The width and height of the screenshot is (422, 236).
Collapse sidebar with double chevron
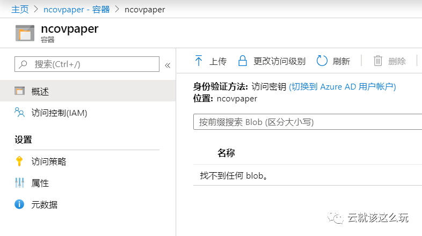pyautogui.click(x=168, y=65)
